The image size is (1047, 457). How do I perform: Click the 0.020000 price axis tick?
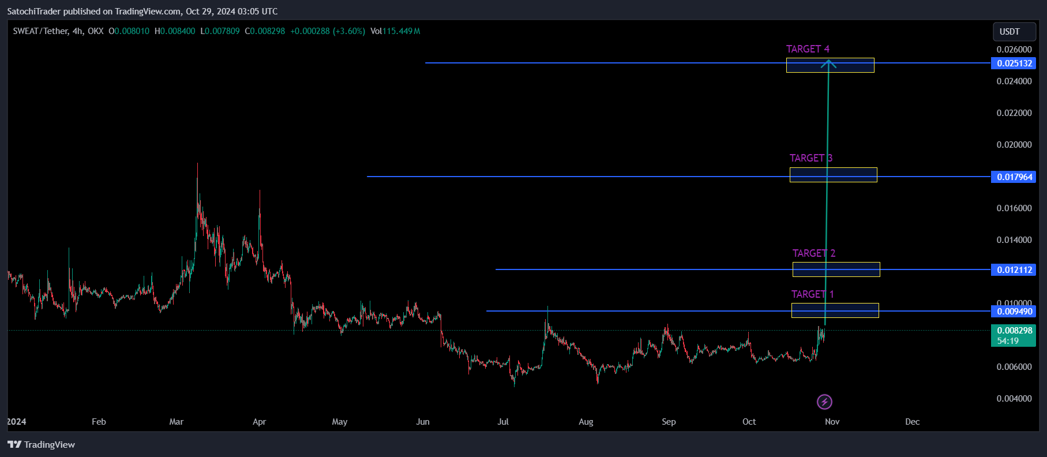click(x=1014, y=145)
